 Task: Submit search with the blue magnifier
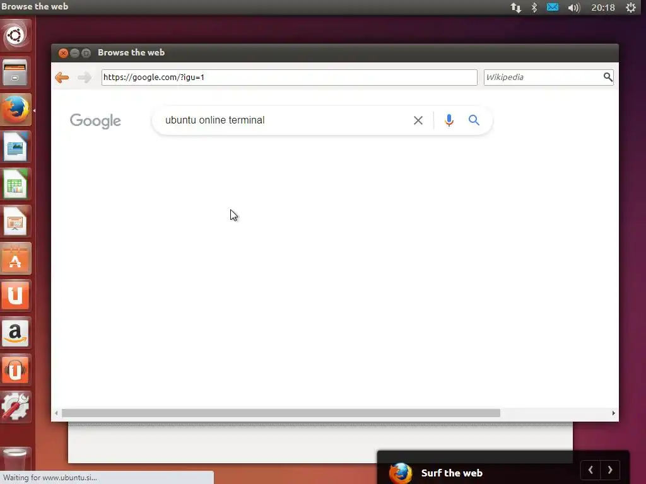474,120
